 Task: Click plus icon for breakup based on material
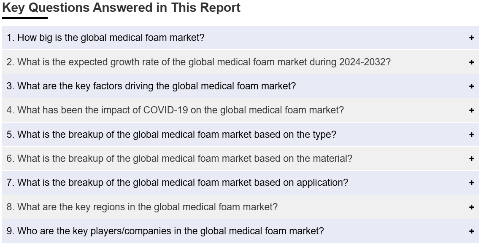coord(471,158)
